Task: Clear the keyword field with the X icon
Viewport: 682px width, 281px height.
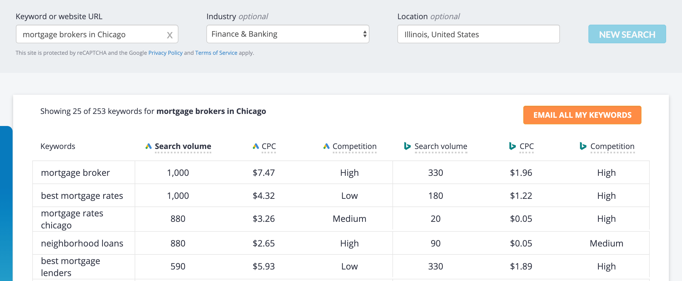Action: click(x=170, y=35)
